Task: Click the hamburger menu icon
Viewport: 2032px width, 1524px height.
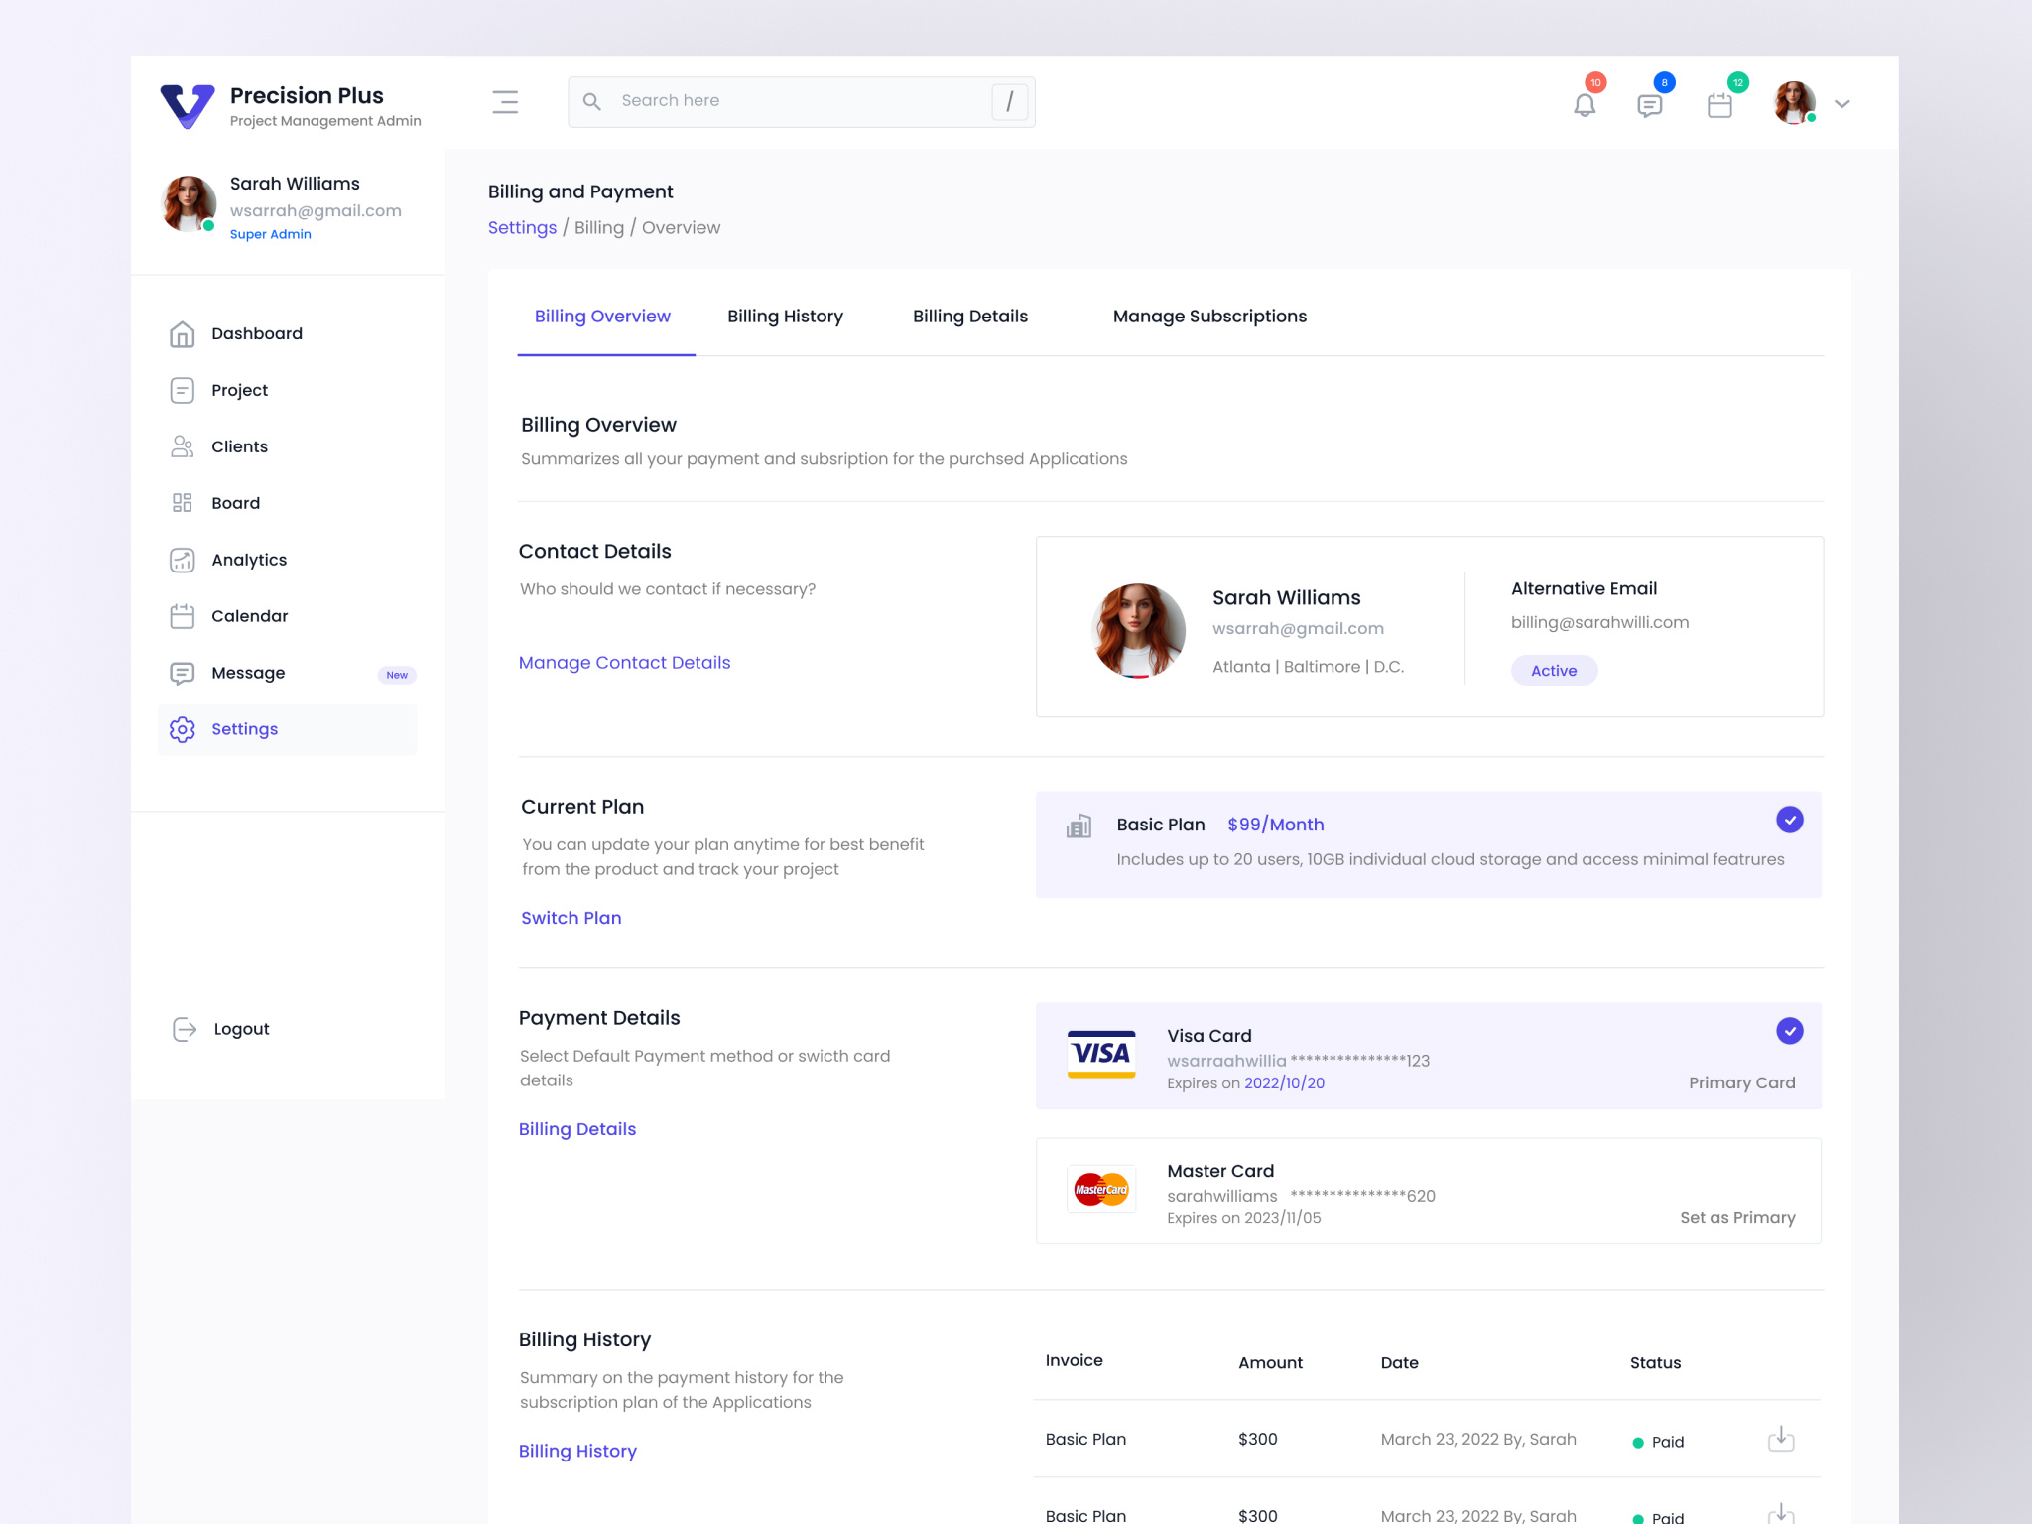Action: (505, 102)
